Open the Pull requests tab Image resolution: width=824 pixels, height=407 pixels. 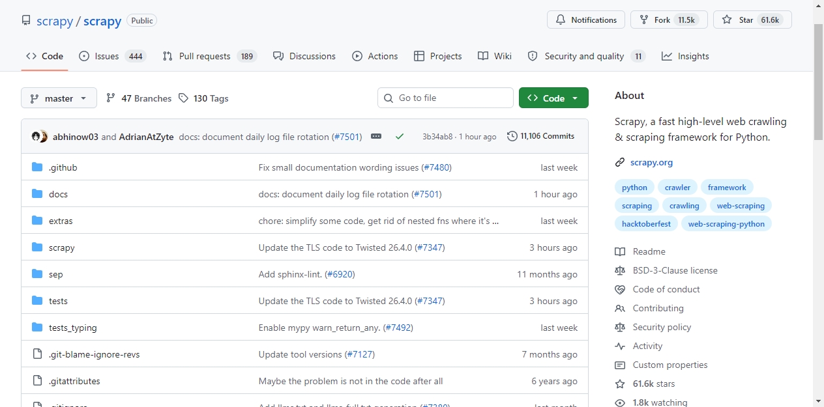click(x=210, y=56)
